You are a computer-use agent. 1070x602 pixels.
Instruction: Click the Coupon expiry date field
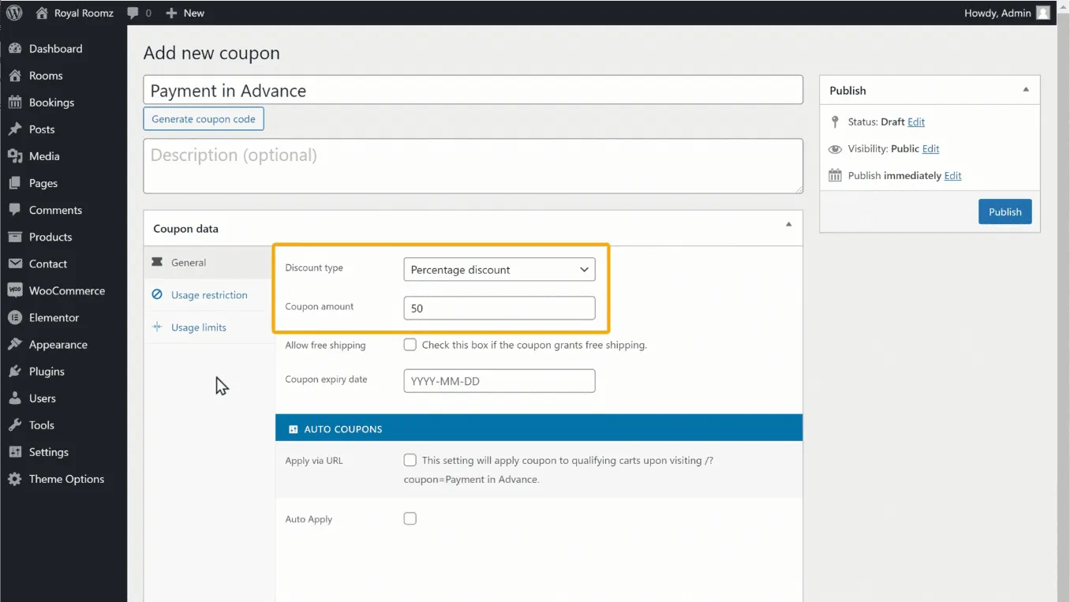(499, 381)
